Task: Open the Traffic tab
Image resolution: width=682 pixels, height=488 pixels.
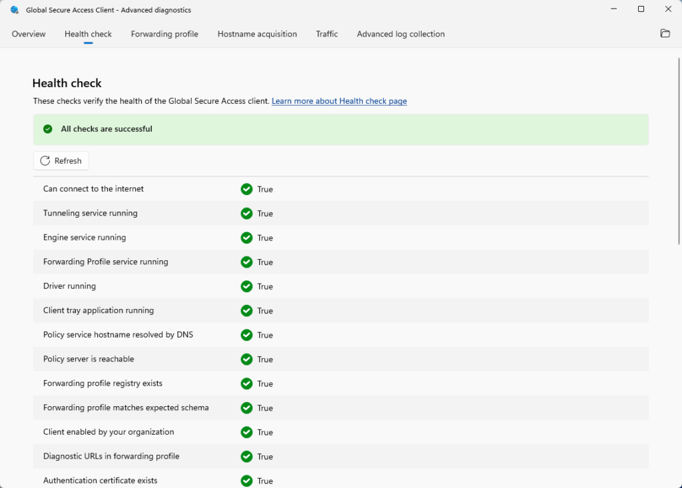Action: point(326,34)
